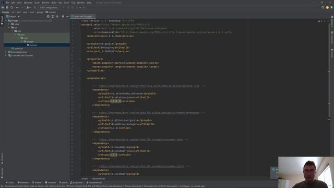Open the VCS menu

tap(73, 3)
